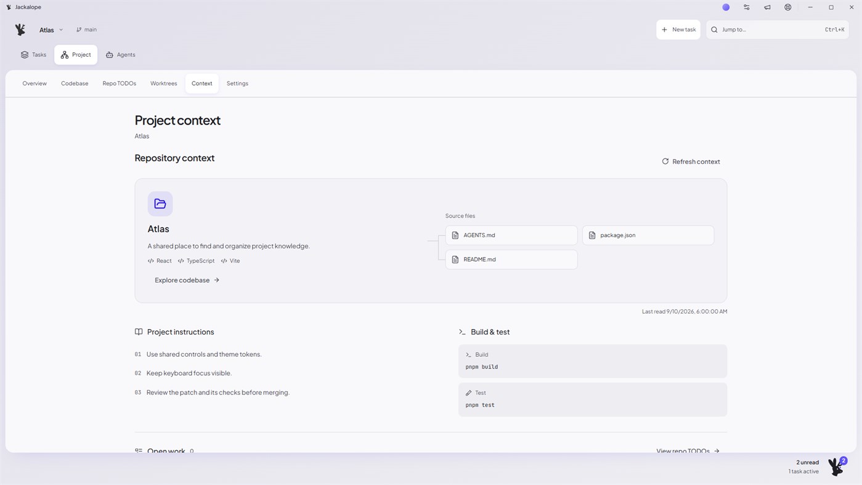Open the package.json source file
The height and width of the screenshot is (485, 862).
click(648, 235)
